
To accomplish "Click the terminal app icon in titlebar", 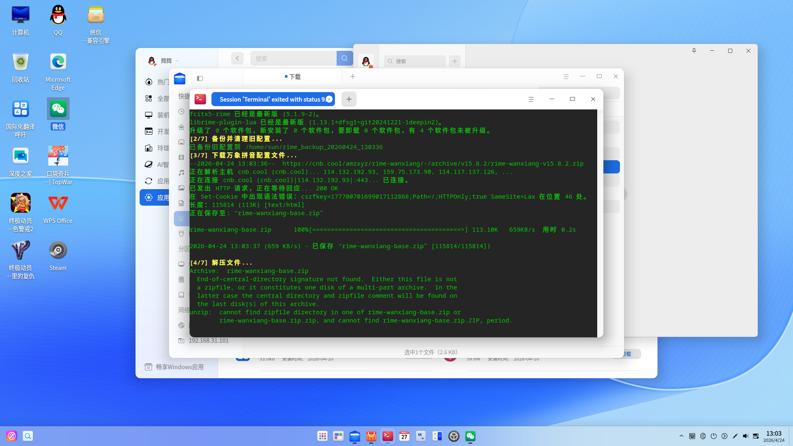I will [x=200, y=99].
